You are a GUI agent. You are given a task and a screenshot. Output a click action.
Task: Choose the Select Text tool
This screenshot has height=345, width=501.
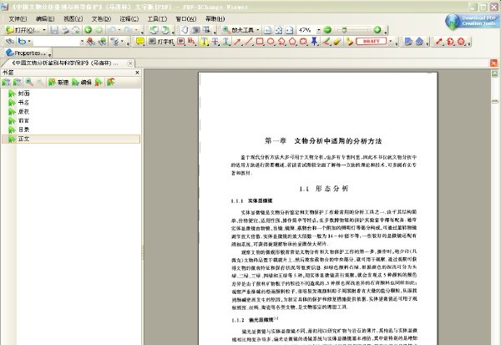click(206, 30)
